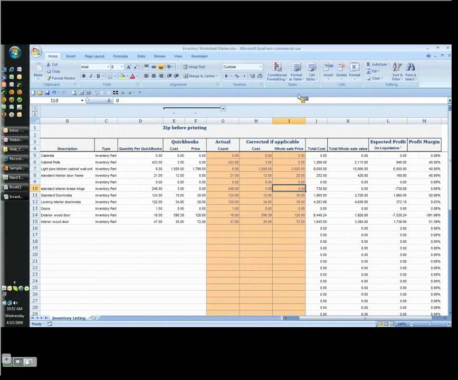Toggle Top Align alignment
The height and width of the screenshot is (380, 458).
pyautogui.click(x=146, y=67)
